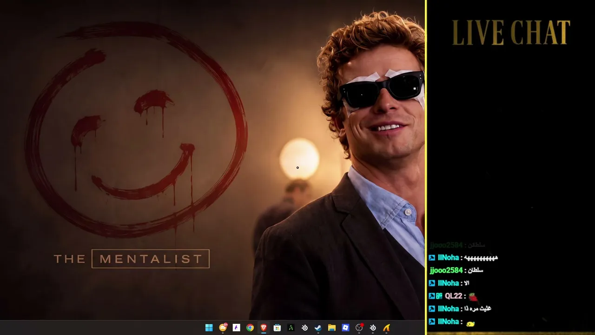Click moderator badge beside QL22
This screenshot has width=595, height=335.
432,296
